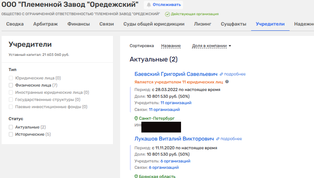Click the Брянская область location pin icon
The image size is (314, 178).
136,176
